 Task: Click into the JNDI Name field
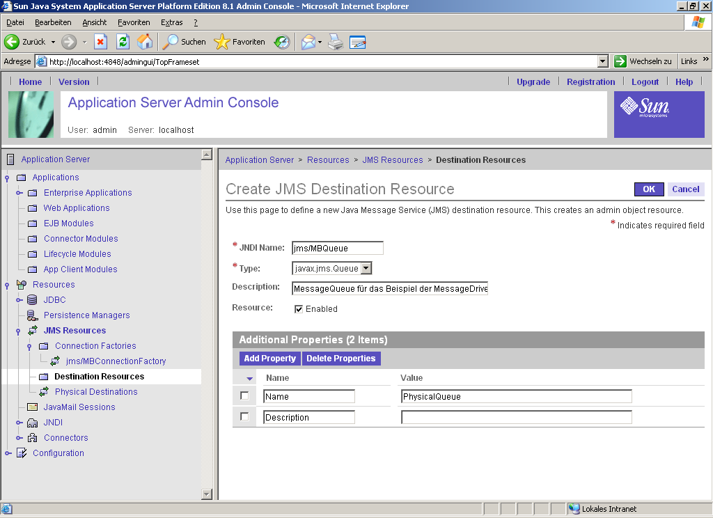tap(338, 248)
